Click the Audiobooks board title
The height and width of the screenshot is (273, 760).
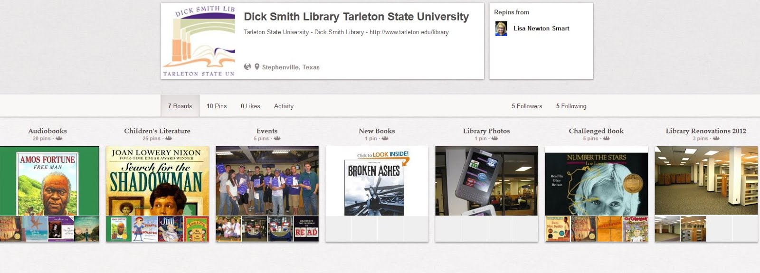coord(47,131)
